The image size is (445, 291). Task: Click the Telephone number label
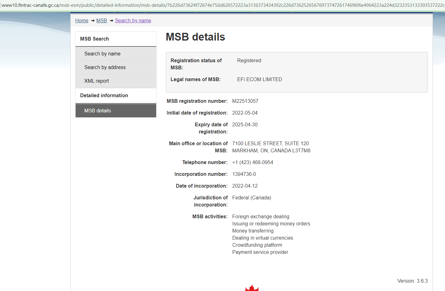(205, 162)
